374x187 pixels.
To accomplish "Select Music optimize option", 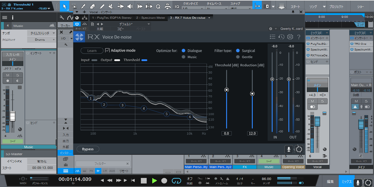I will pyautogui.click(x=183, y=57).
